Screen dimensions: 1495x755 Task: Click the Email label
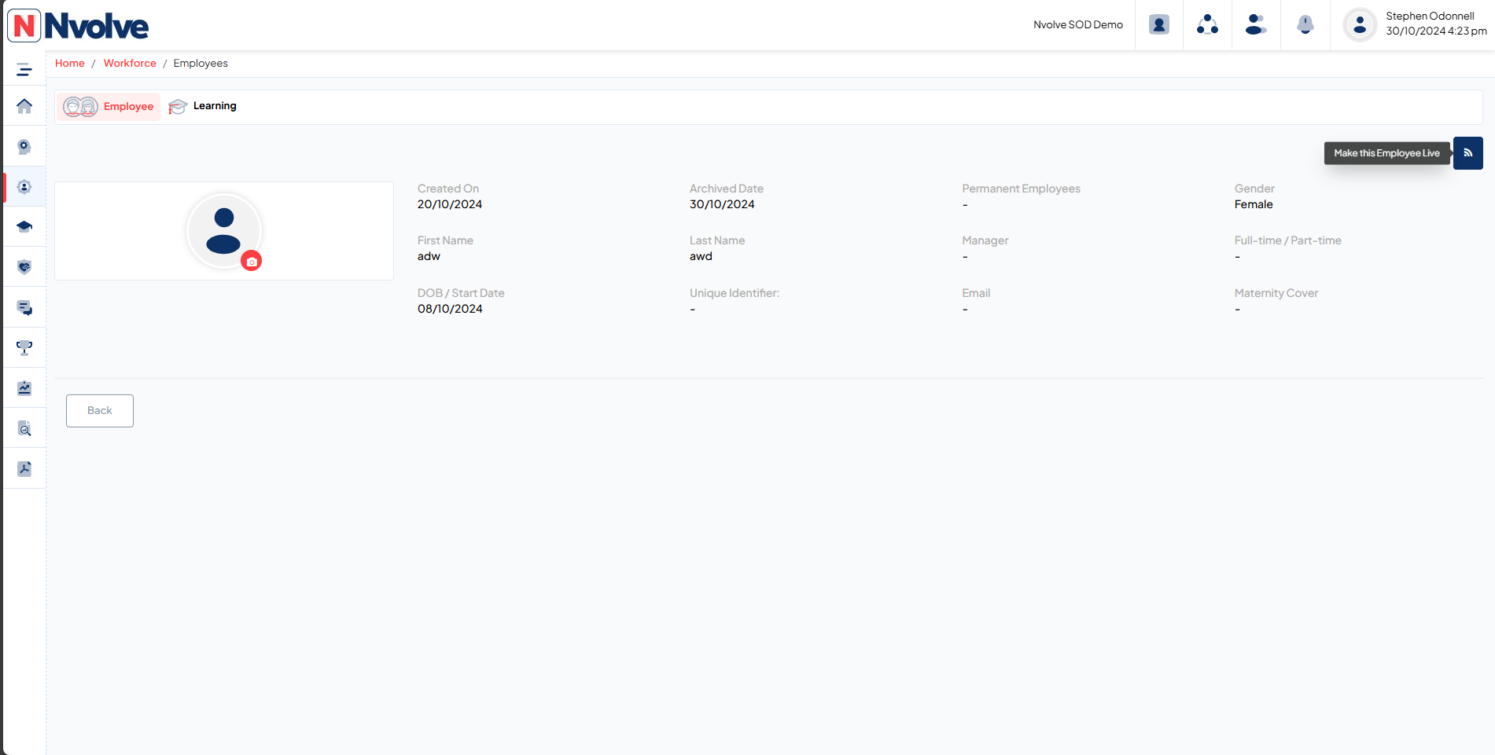976,293
